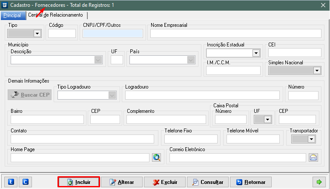Viewport: 330px width, 189px height.
Task: Open Home Page browser search icon
Action: point(157,157)
